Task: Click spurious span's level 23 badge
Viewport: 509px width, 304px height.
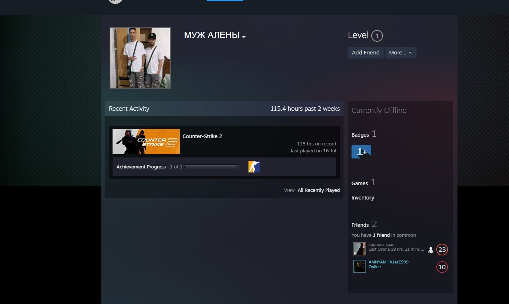Action: click(442, 250)
